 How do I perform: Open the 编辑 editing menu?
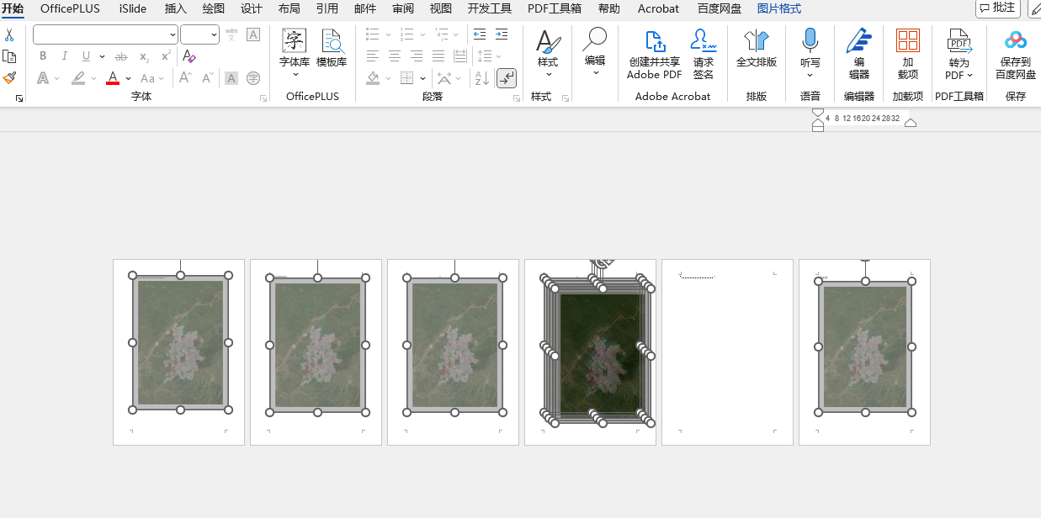[595, 52]
